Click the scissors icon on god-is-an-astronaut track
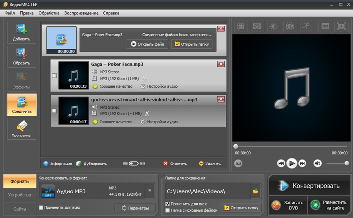353x218 pixels. 147,114
